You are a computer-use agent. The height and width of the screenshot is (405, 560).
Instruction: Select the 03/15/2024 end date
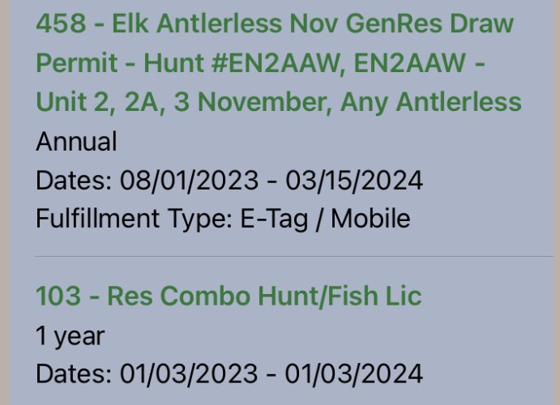coord(354,180)
